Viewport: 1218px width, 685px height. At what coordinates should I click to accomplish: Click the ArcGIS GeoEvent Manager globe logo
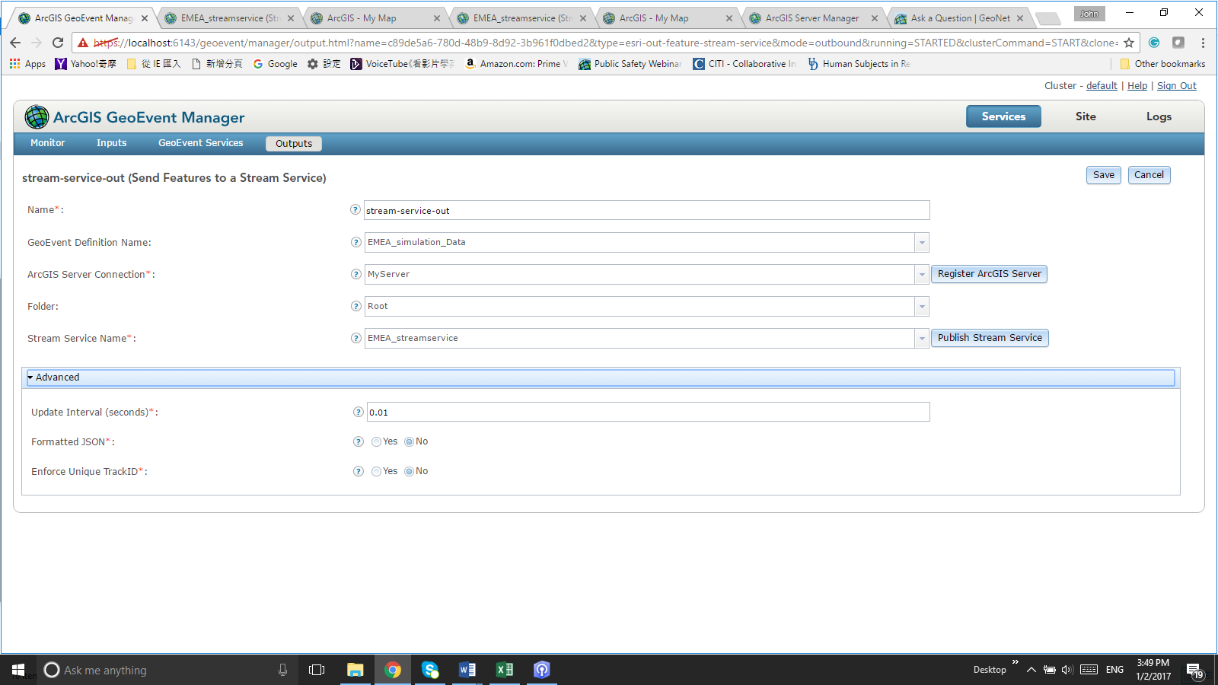click(x=37, y=117)
